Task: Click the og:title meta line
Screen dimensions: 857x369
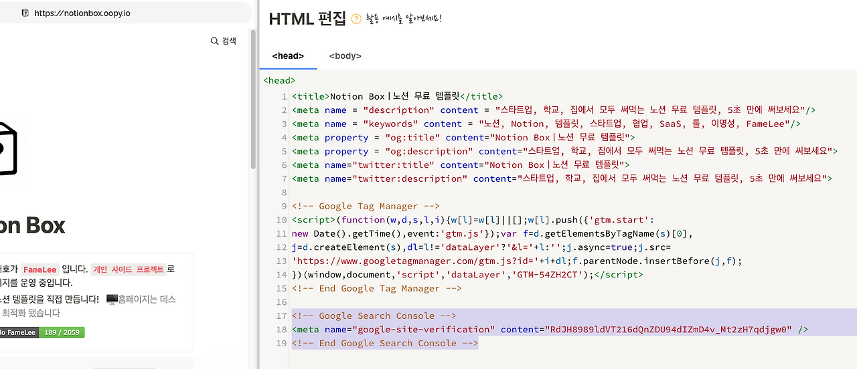Action: tap(463, 138)
